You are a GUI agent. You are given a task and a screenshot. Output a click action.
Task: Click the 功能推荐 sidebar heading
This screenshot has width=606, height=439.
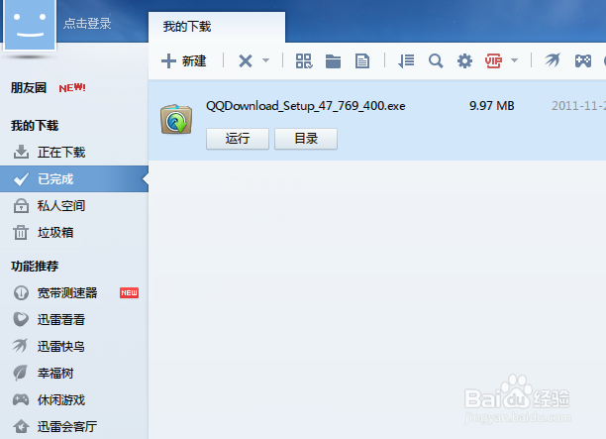tap(35, 266)
